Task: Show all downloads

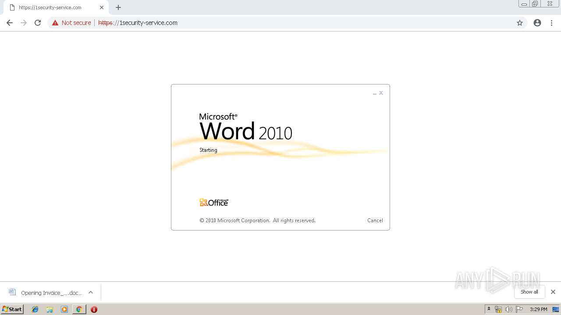Action: [529, 292]
